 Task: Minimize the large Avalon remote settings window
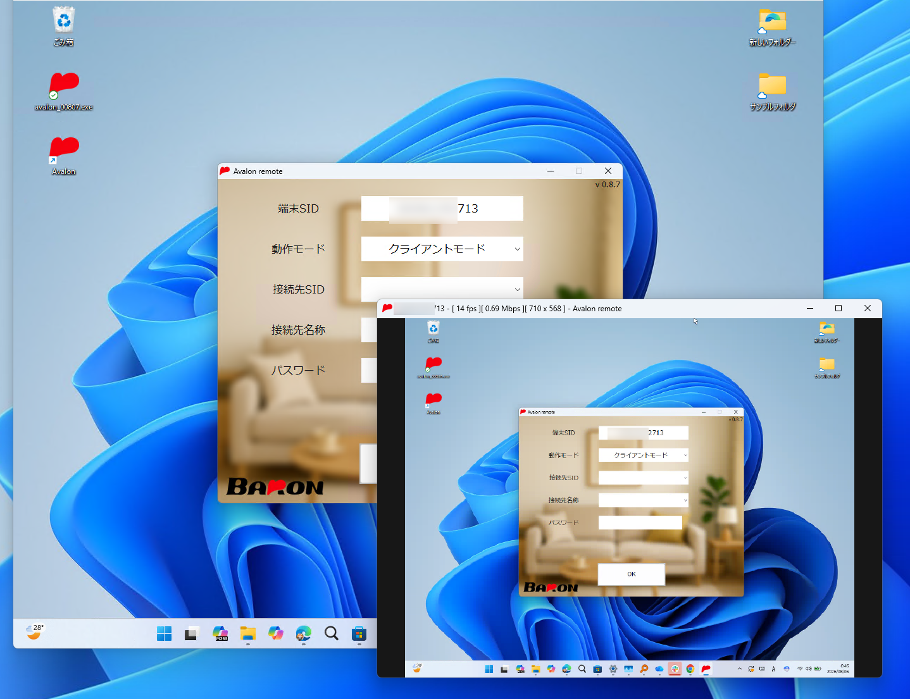pyautogui.click(x=551, y=171)
